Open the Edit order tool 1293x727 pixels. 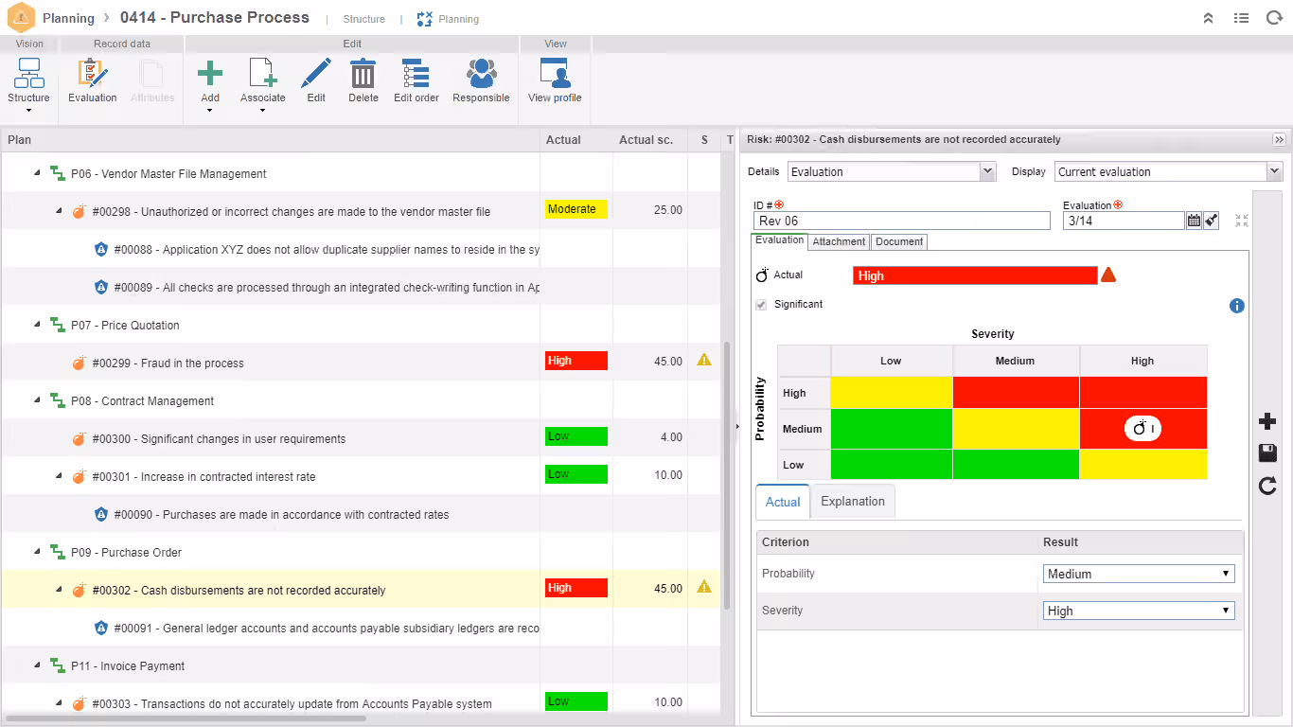(x=416, y=80)
